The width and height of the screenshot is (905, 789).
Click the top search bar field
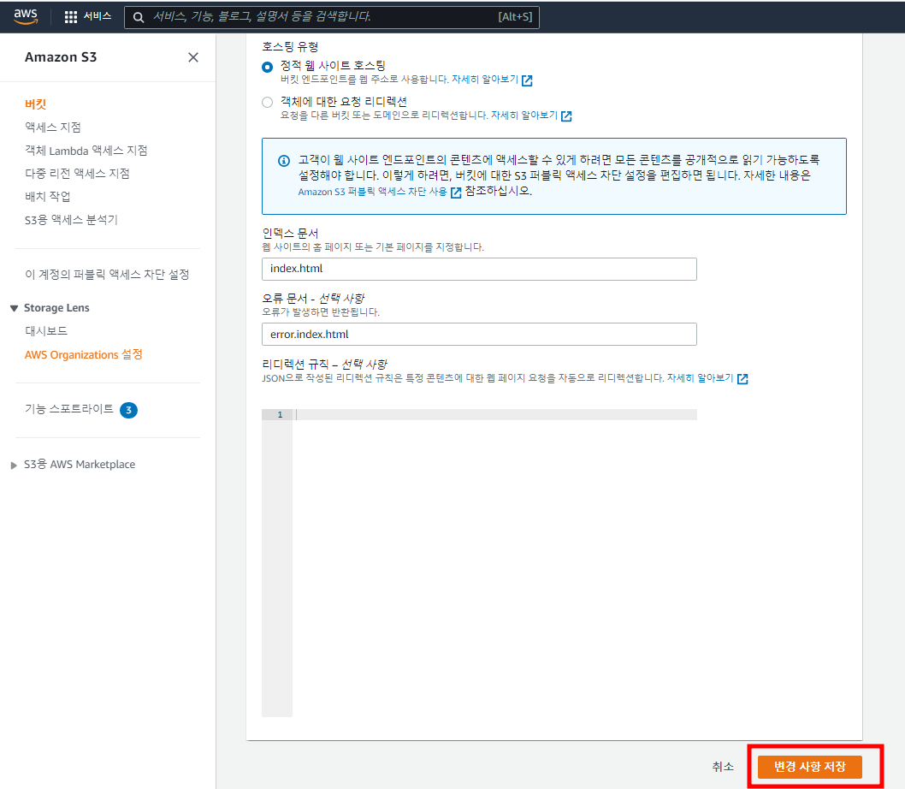332,17
